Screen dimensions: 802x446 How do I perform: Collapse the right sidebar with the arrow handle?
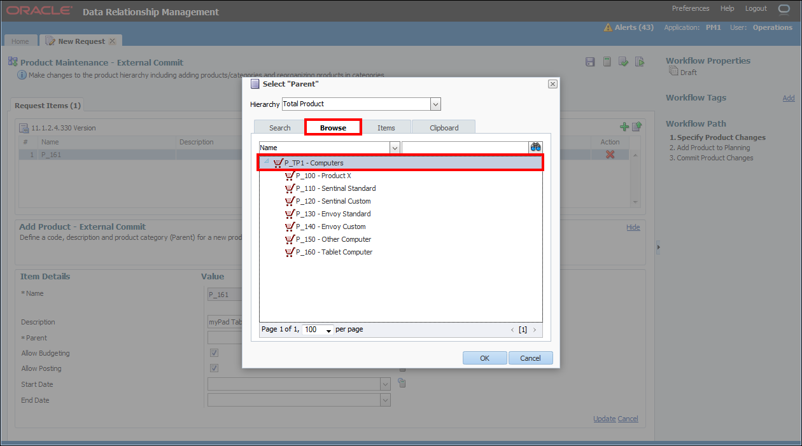tap(658, 246)
